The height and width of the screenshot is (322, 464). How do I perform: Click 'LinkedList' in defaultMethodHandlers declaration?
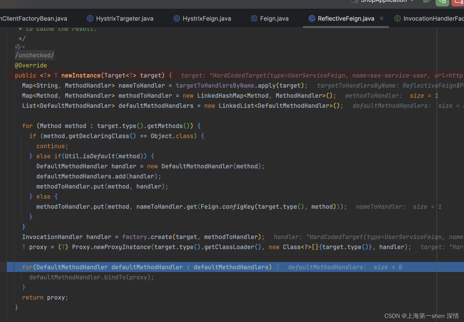237,106
